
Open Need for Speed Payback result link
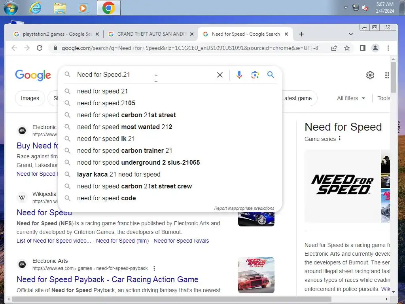[x=108, y=279]
